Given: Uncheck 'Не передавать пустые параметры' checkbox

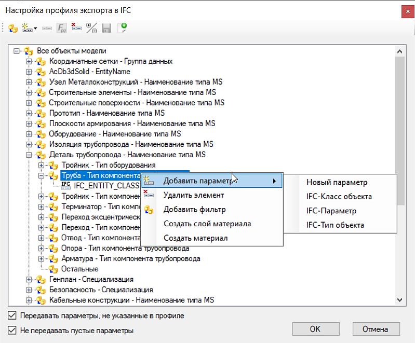Looking at the screenshot, I should click(x=11, y=330).
